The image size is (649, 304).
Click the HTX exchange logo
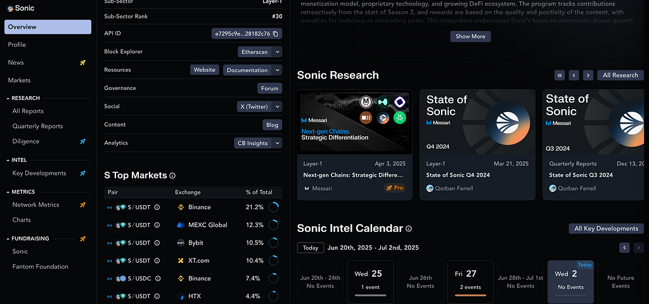pos(181,296)
